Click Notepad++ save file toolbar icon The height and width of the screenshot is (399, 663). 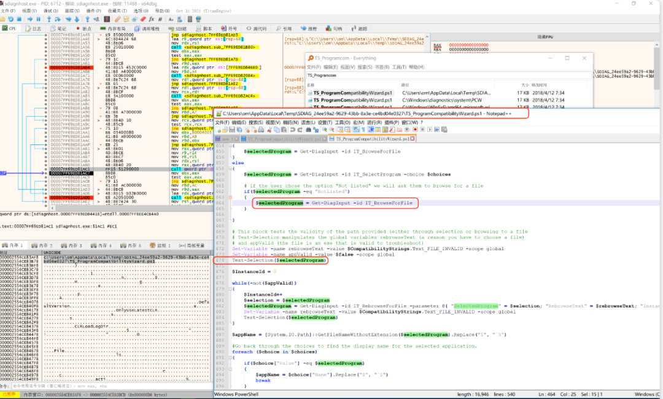point(232,130)
